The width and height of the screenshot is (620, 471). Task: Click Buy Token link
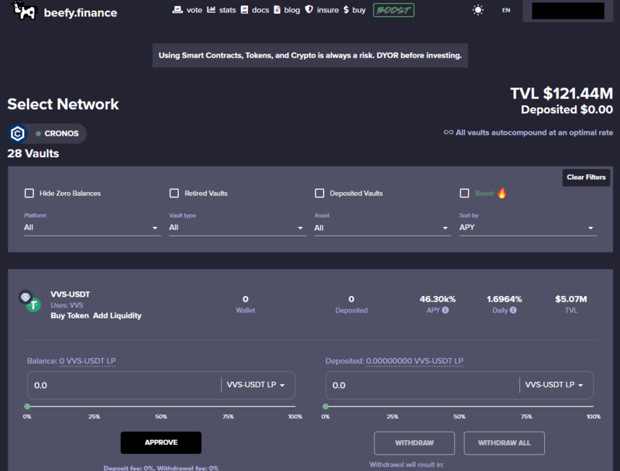pos(70,316)
